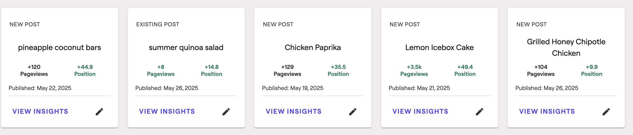Open View Insights for summer quinoa salad
633x135 pixels.
[x=167, y=111]
